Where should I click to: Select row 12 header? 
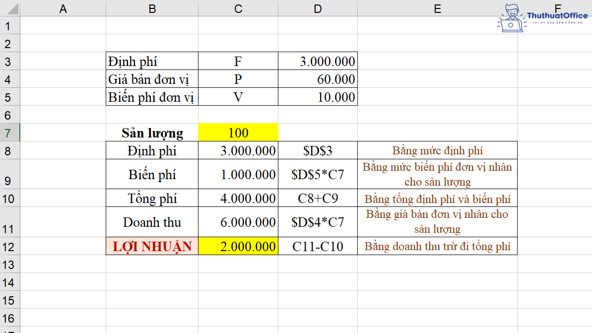click(9, 246)
